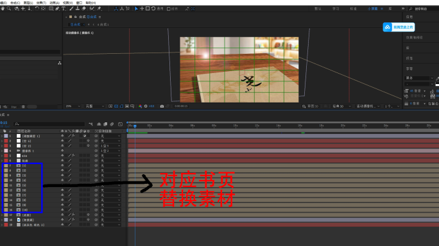The image size is (439, 246).
Task: Toggle the effects fx switch on layer 5
Action: click(x=73, y=156)
